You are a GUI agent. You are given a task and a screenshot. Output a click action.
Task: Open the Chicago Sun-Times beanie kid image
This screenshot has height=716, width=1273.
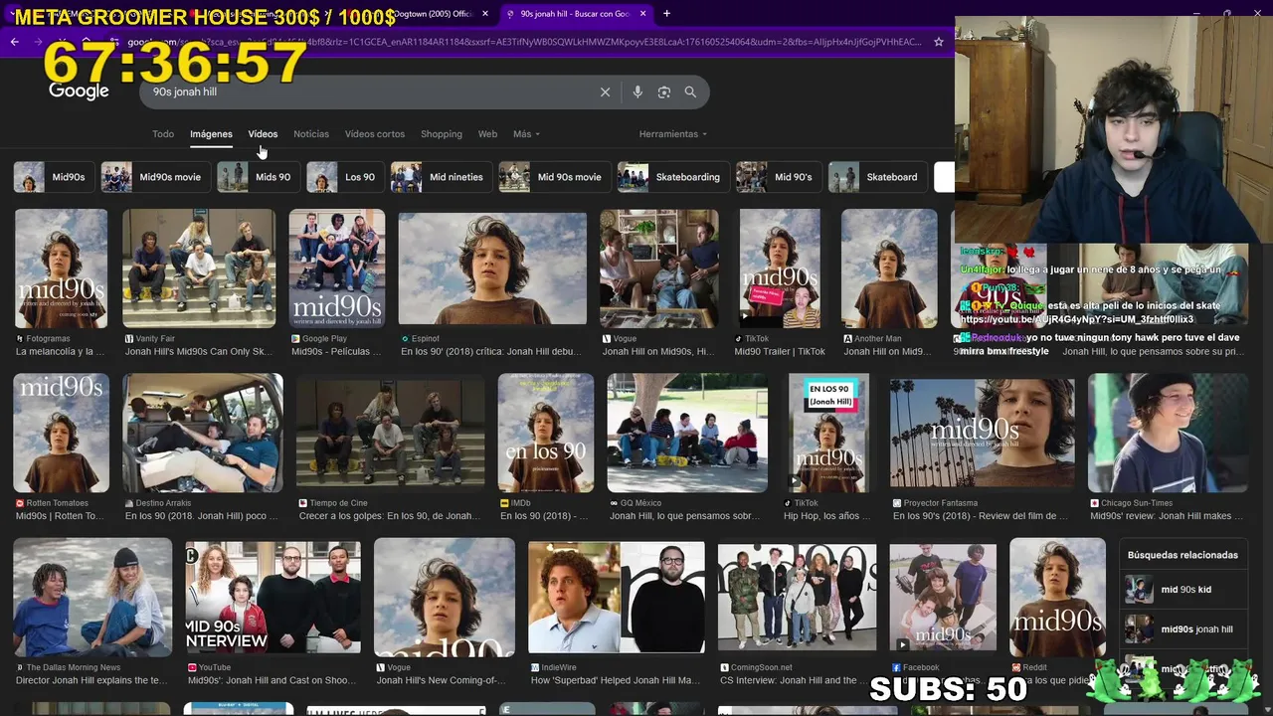1168,433
